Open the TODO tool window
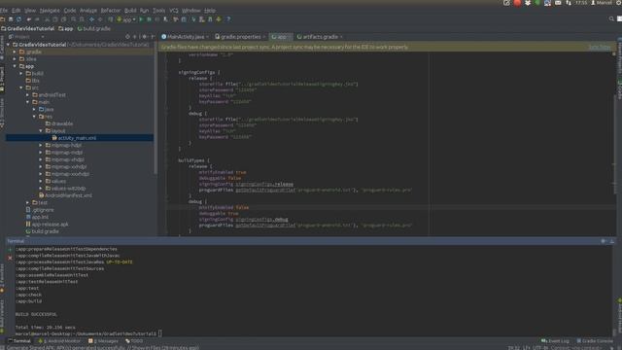This screenshot has height=350, width=622. tap(134, 341)
